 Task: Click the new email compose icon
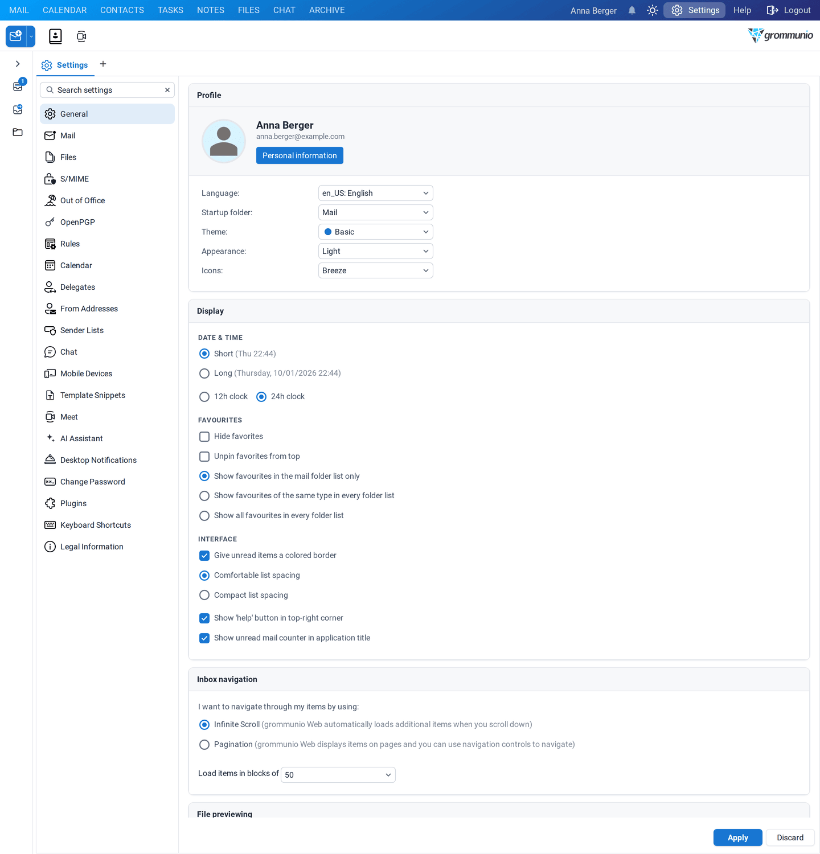(x=16, y=36)
